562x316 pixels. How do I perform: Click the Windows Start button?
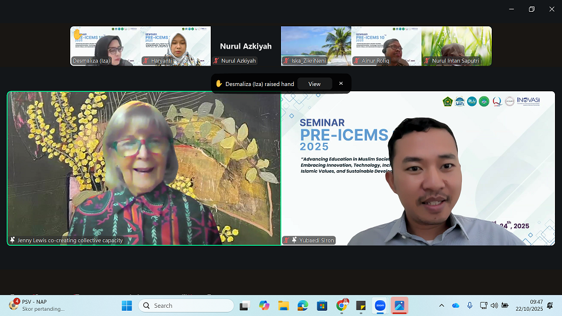[126, 305]
